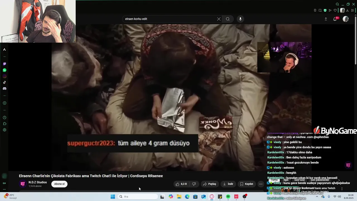Click the İndir download button
This screenshot has width=357, height=201.
point(228,184)
